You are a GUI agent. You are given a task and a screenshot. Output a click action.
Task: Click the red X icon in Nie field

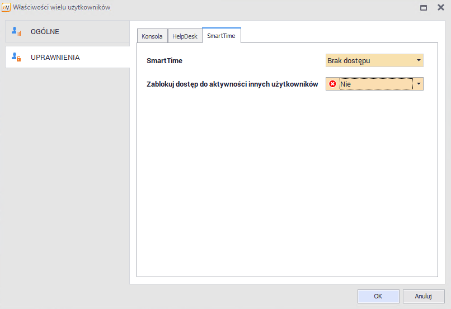pyautogui.click(x=332, y=84)
